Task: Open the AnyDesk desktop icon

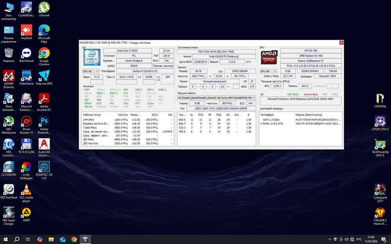Action: (27, 32)
